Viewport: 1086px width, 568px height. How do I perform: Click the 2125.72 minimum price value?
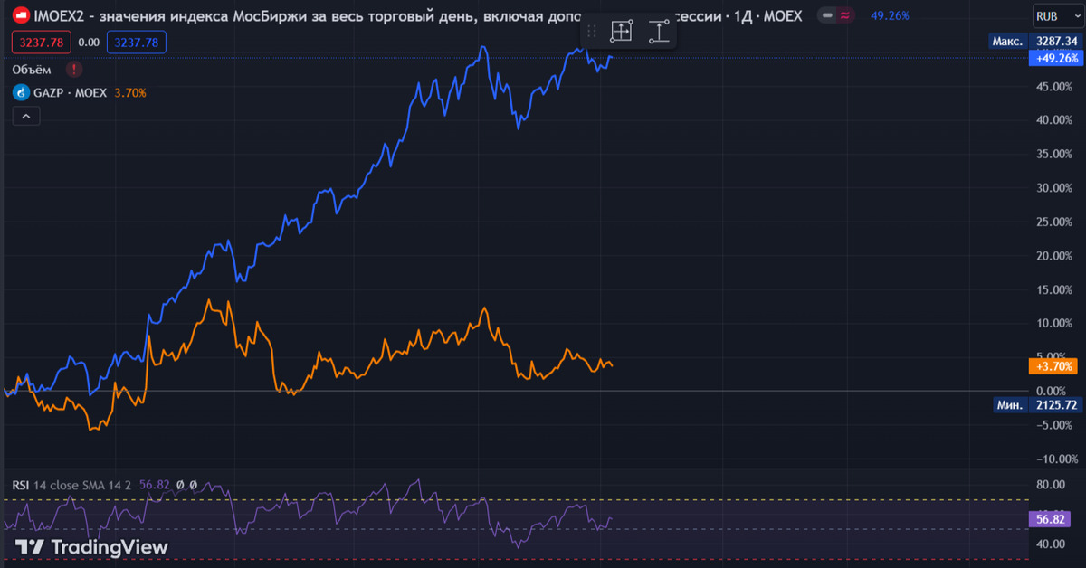coord(1056,405)
